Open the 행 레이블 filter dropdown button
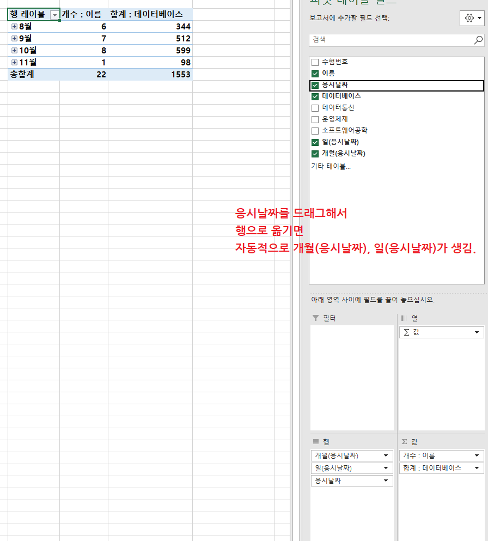 click(x=54, y=15)
